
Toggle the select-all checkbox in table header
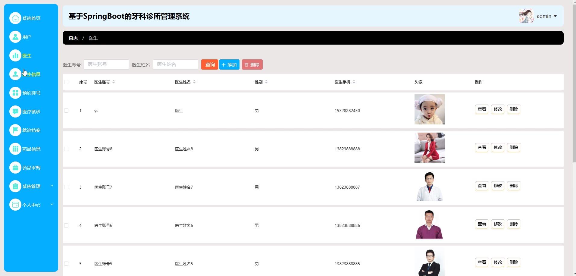[66, 82]
